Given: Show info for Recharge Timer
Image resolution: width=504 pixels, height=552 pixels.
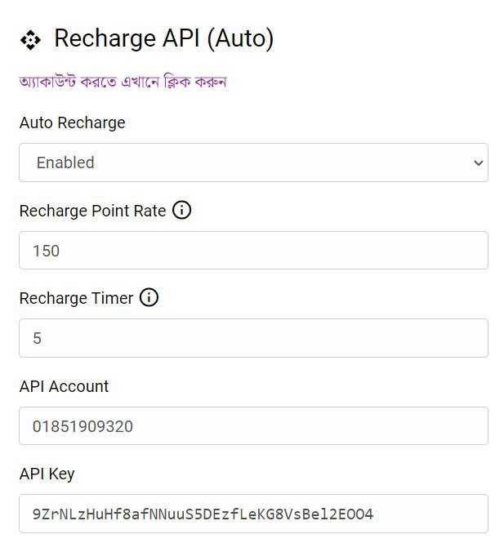Looking at the screenshot, I should pyautogui.click(x=149, y=298).
